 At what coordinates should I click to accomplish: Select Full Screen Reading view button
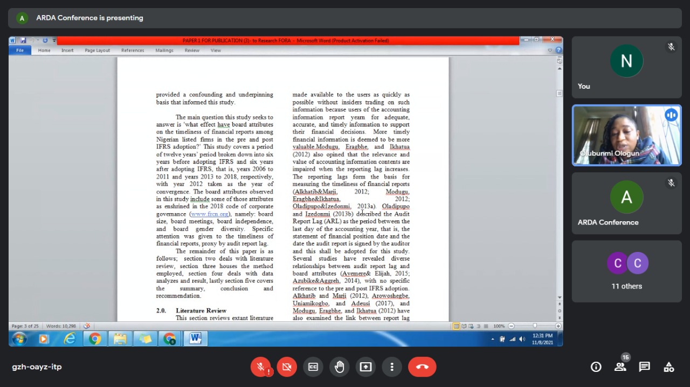[x=464, y=326]
